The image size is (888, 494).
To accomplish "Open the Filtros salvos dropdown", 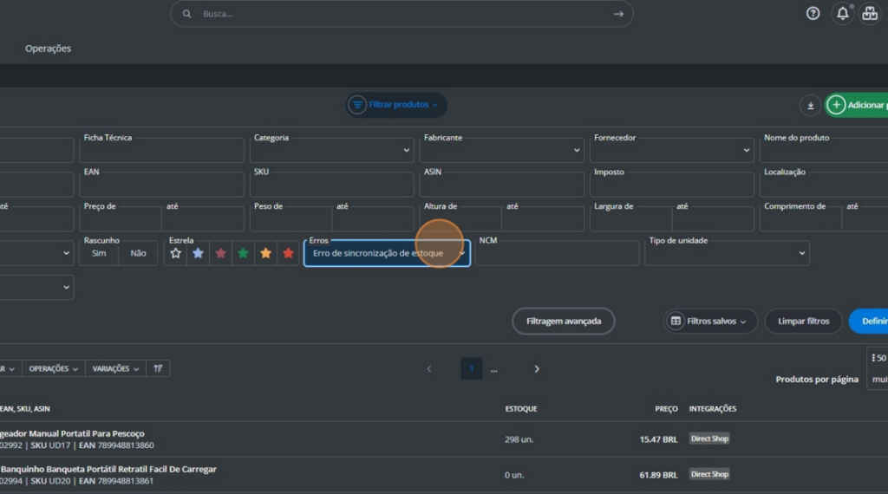I will (x=710, y=321).
